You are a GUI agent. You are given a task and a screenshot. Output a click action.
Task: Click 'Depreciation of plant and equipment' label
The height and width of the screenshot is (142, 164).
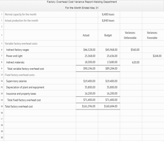click(x=25, y=87)
